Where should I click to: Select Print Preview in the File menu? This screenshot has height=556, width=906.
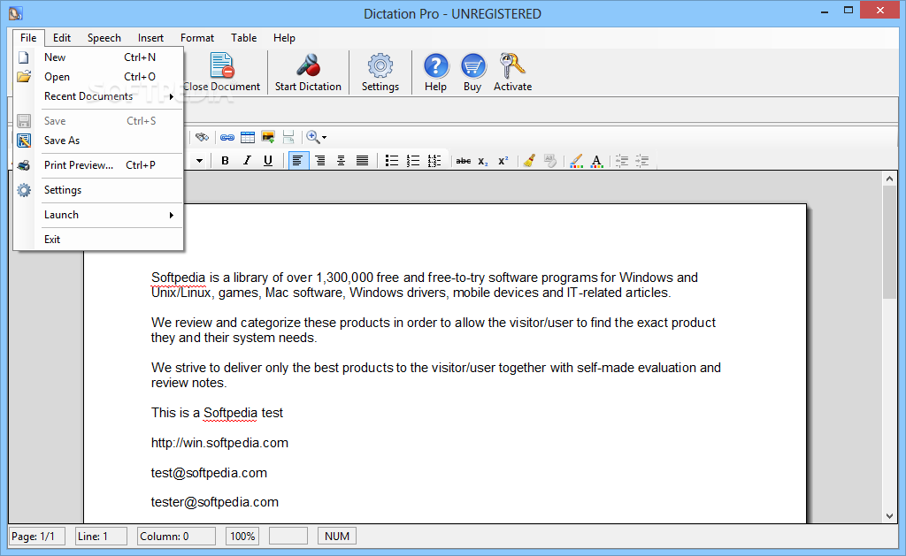(98, 165)
